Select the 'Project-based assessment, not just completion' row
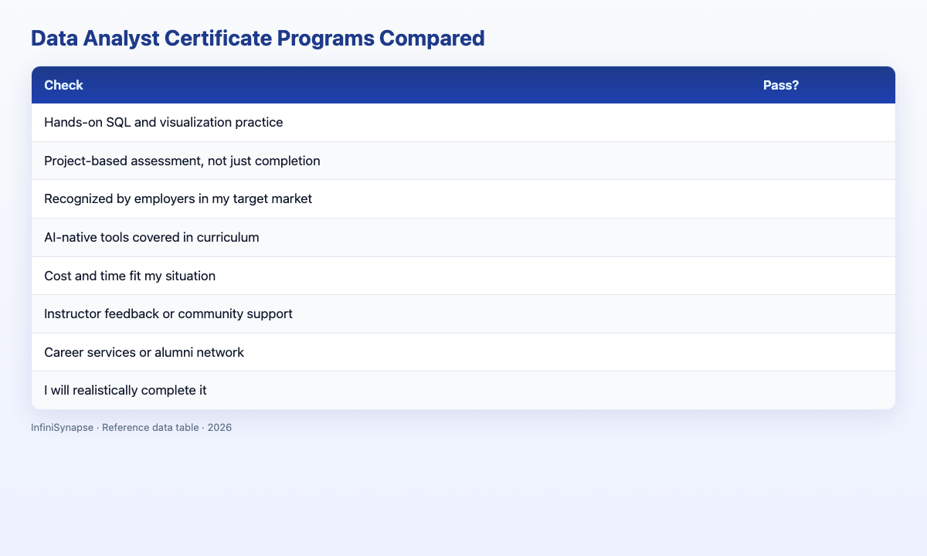Viewport: 927px width, 556px height. 463,161
